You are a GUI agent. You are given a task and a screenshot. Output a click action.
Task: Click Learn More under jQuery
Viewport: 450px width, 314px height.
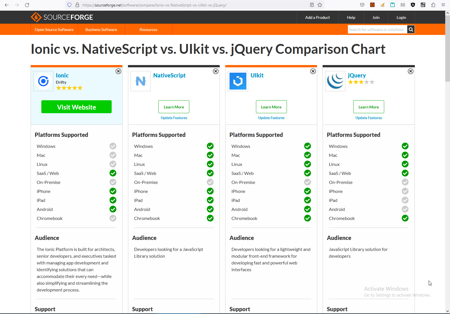click(369, 107)
